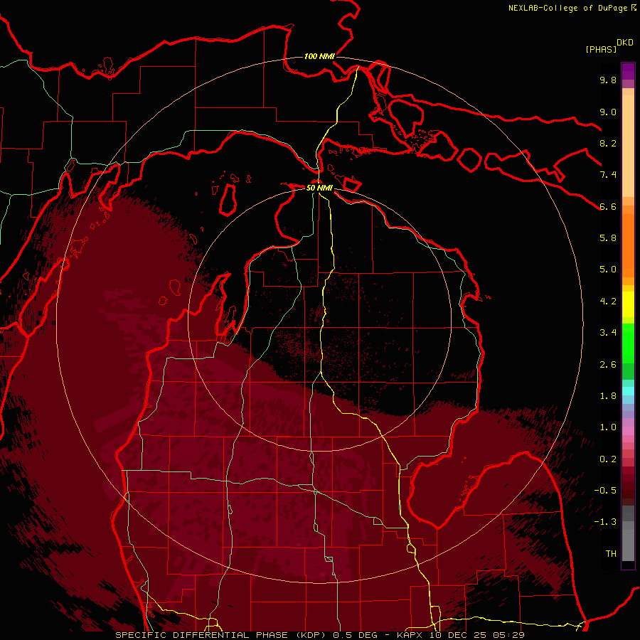Click the DKD legend heading
The width and height of the screenshot is (640, 640).
tap(625, 43)
